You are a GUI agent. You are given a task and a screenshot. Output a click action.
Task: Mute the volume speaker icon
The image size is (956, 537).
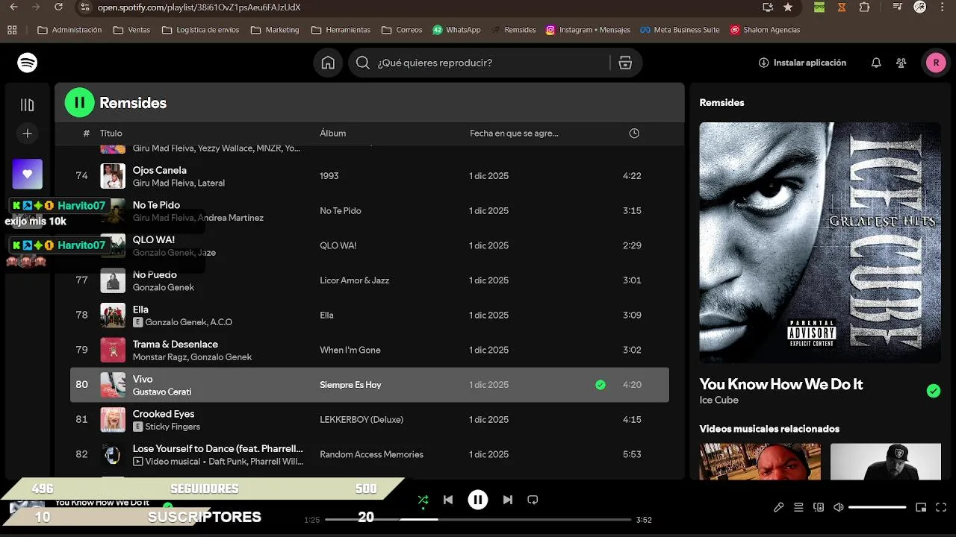click(x=839, y=507)
